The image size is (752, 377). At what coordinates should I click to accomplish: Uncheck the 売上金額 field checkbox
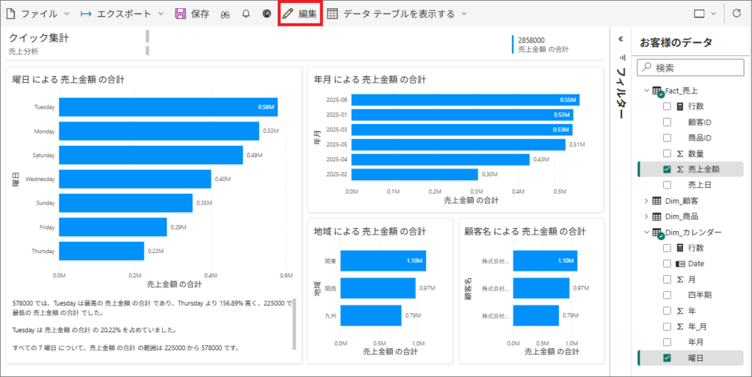[x=667, y=169]
